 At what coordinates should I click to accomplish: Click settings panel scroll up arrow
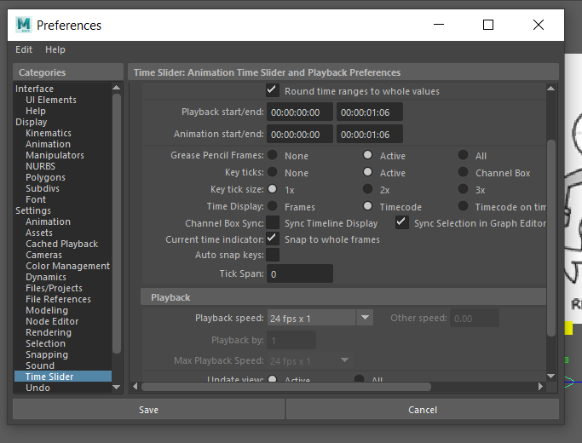[550, 89]
